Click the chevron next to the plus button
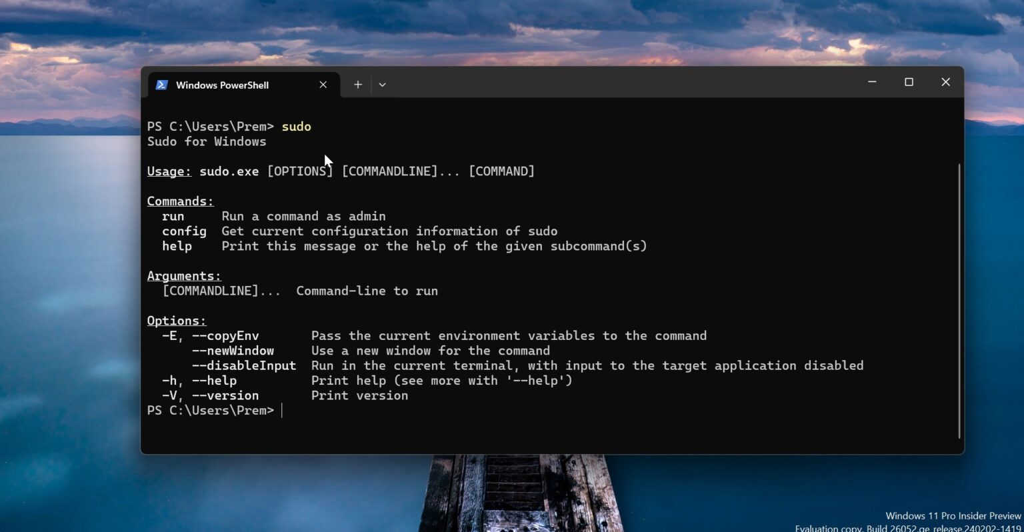Viewport: 1024px width, 532px height. coord(382,85)
